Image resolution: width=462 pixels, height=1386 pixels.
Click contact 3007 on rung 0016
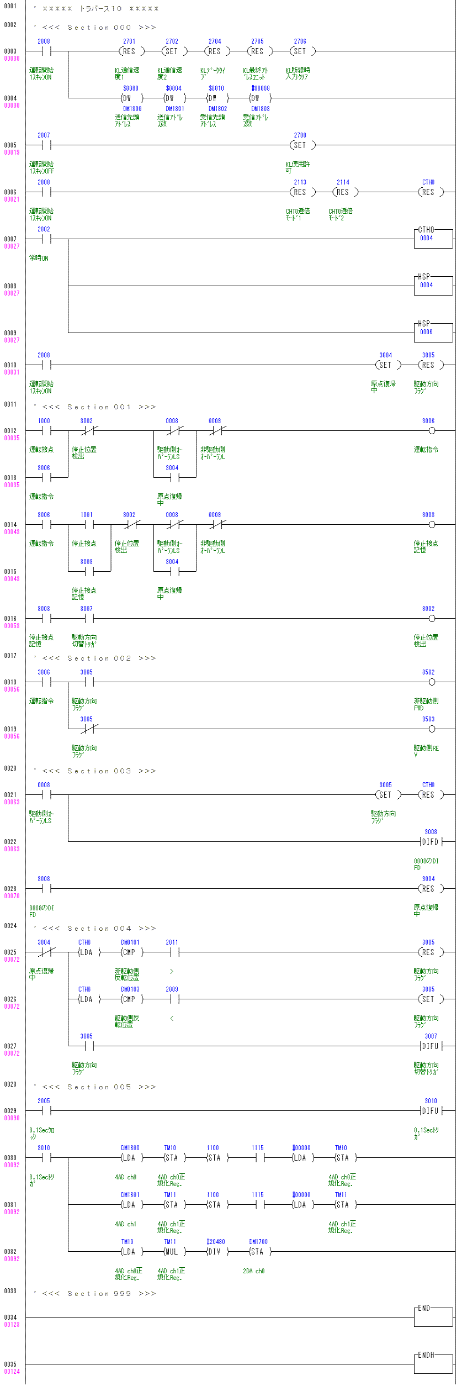pyautogui.click(x=89, y=619)
